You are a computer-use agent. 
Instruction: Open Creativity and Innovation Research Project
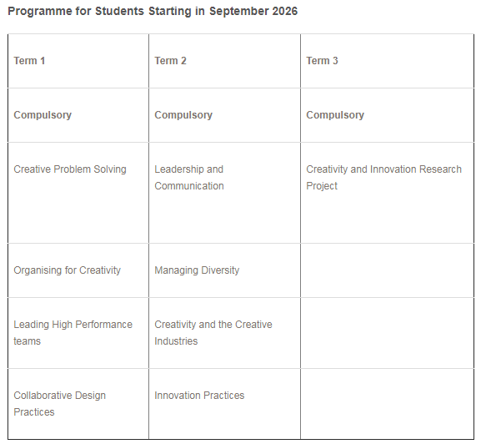coord(383,178)
